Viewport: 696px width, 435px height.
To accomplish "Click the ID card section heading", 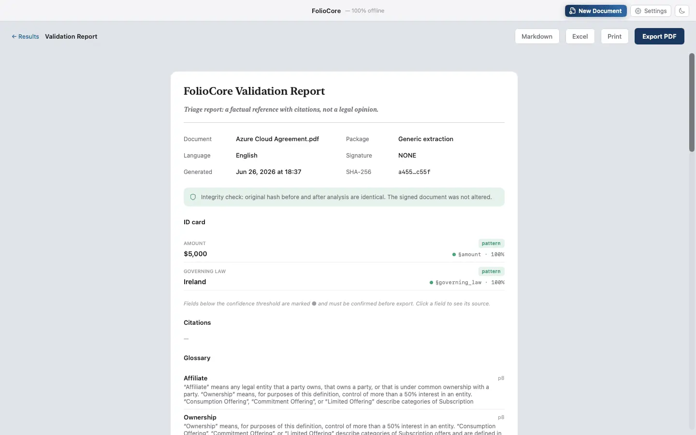I will [194, 222].
